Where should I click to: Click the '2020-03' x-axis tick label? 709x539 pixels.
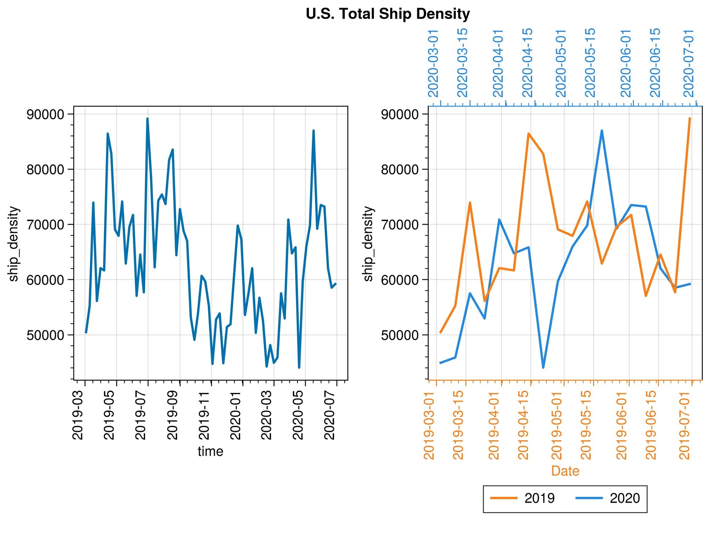pyautogui.click(x=266, y=415)
